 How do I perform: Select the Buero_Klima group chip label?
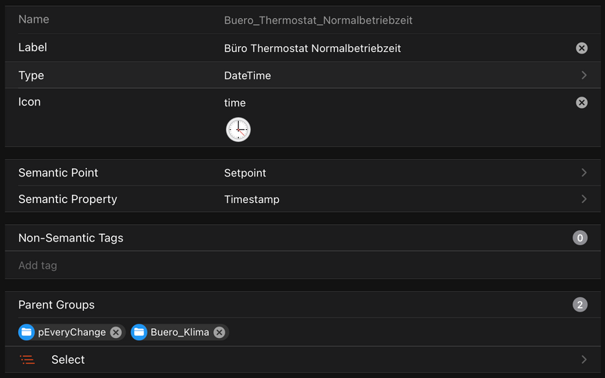[180, 332]
